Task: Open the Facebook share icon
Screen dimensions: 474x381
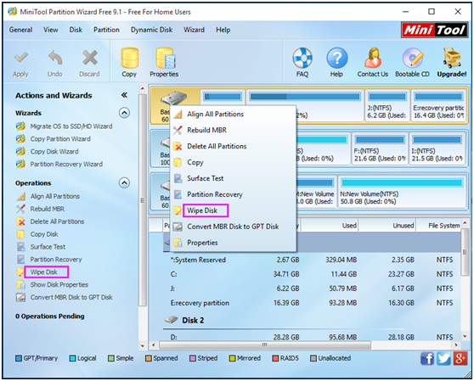Action: click(x=426, y=358)
